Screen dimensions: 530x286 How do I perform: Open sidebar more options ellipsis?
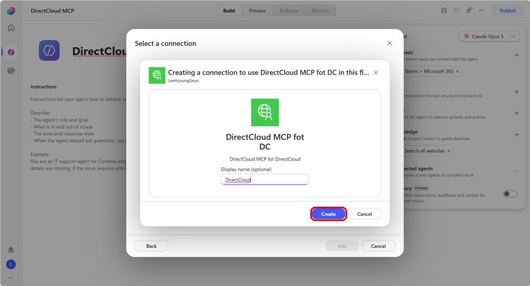11,278
